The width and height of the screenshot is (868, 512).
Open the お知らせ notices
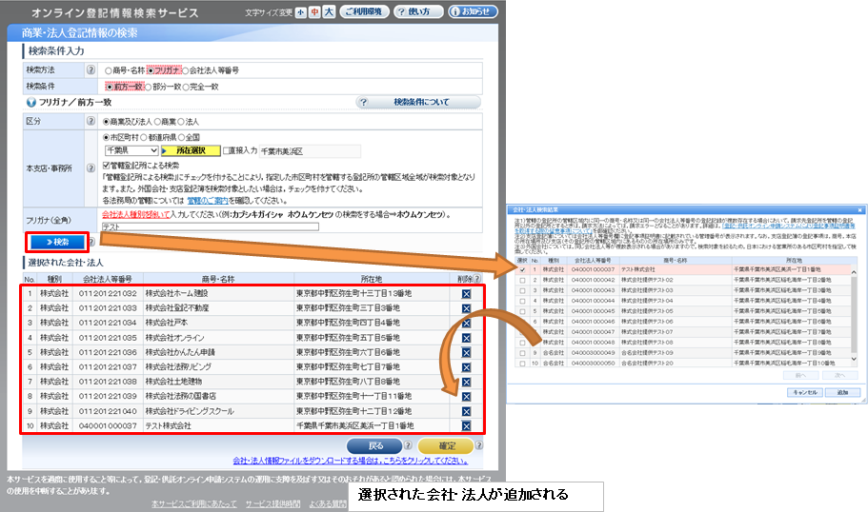(473, 12)
